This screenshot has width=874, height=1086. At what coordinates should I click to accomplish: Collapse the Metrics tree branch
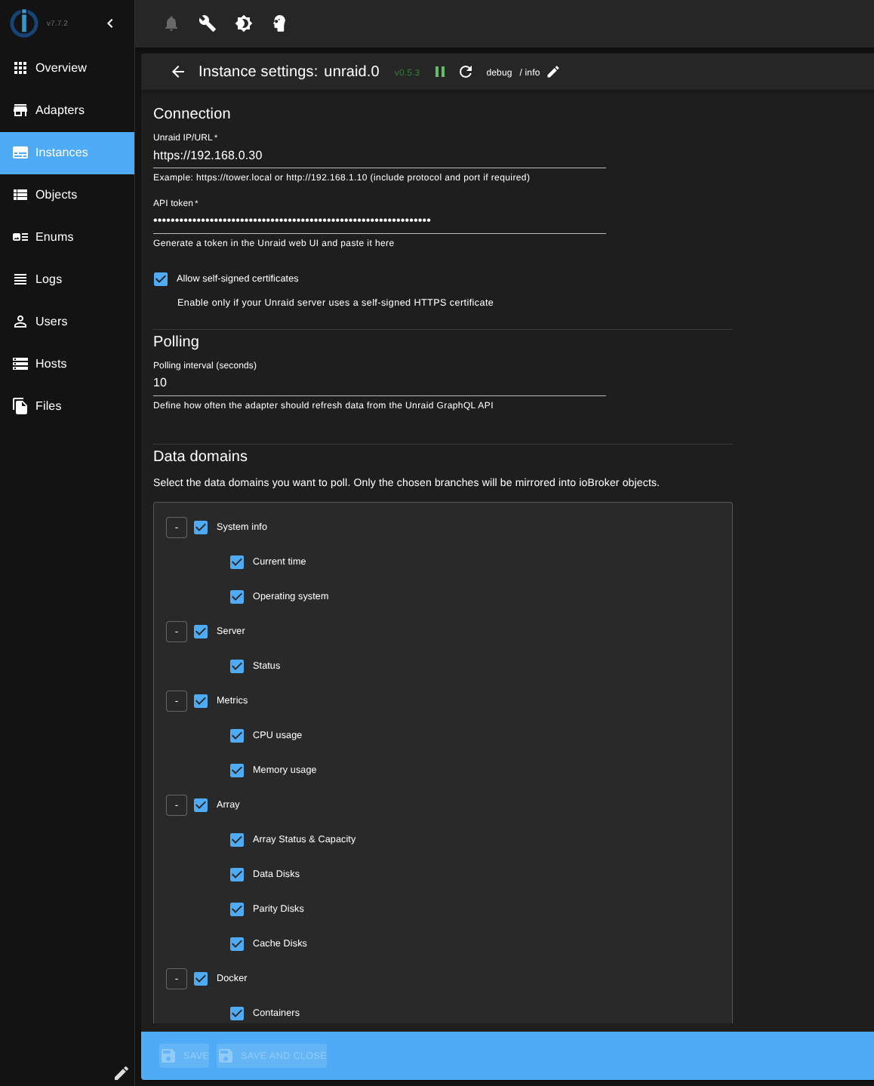click(177, 701)
